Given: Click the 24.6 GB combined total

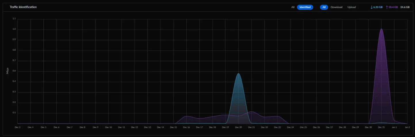Looking at the screenshot, I should coord(405,7).
